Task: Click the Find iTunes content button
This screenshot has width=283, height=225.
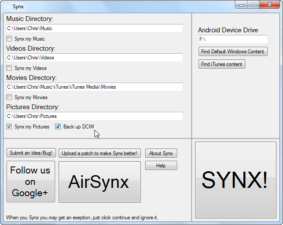Action: [222, 64]
